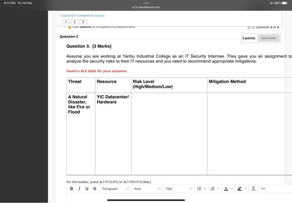Viewport: 292px width, 203px height.
Task: Open text color picker arrow
Action: [x=232, y=188]
